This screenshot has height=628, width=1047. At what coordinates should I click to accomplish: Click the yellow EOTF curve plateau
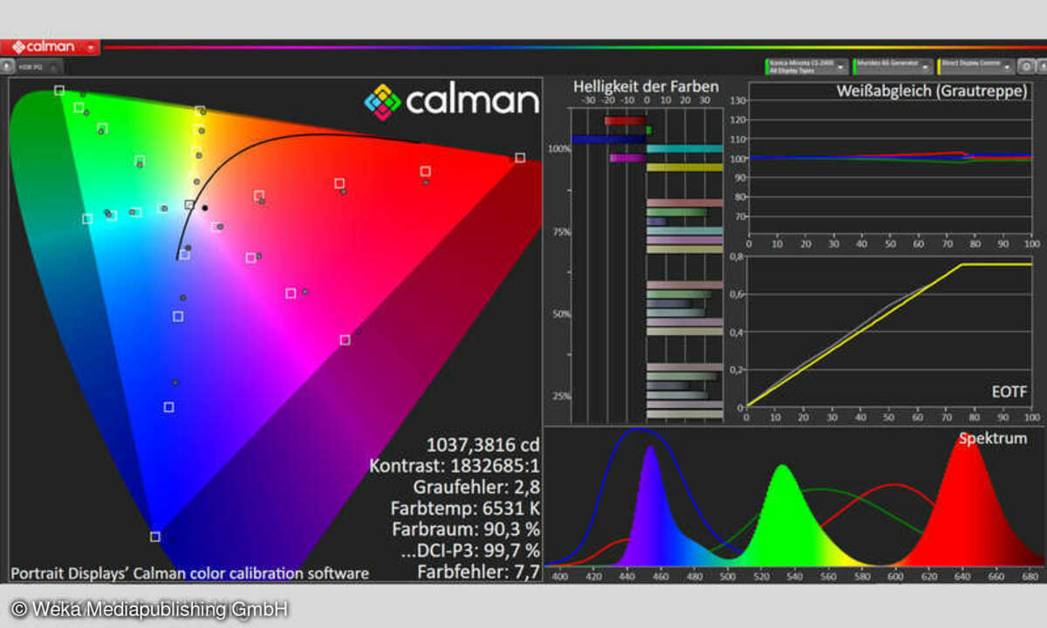(995, 264)
